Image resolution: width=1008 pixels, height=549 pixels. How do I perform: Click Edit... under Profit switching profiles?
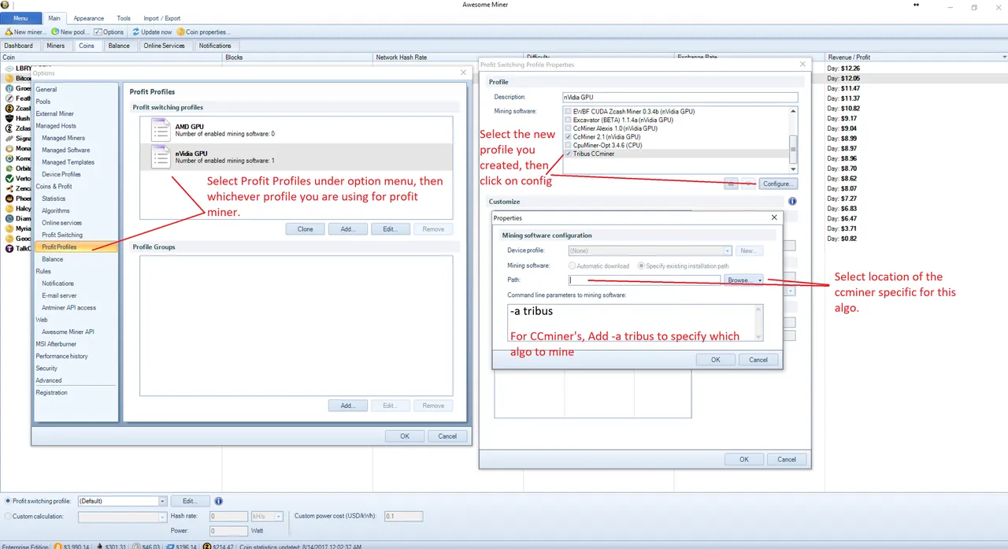pyautogui.click(x=390, y=229)
